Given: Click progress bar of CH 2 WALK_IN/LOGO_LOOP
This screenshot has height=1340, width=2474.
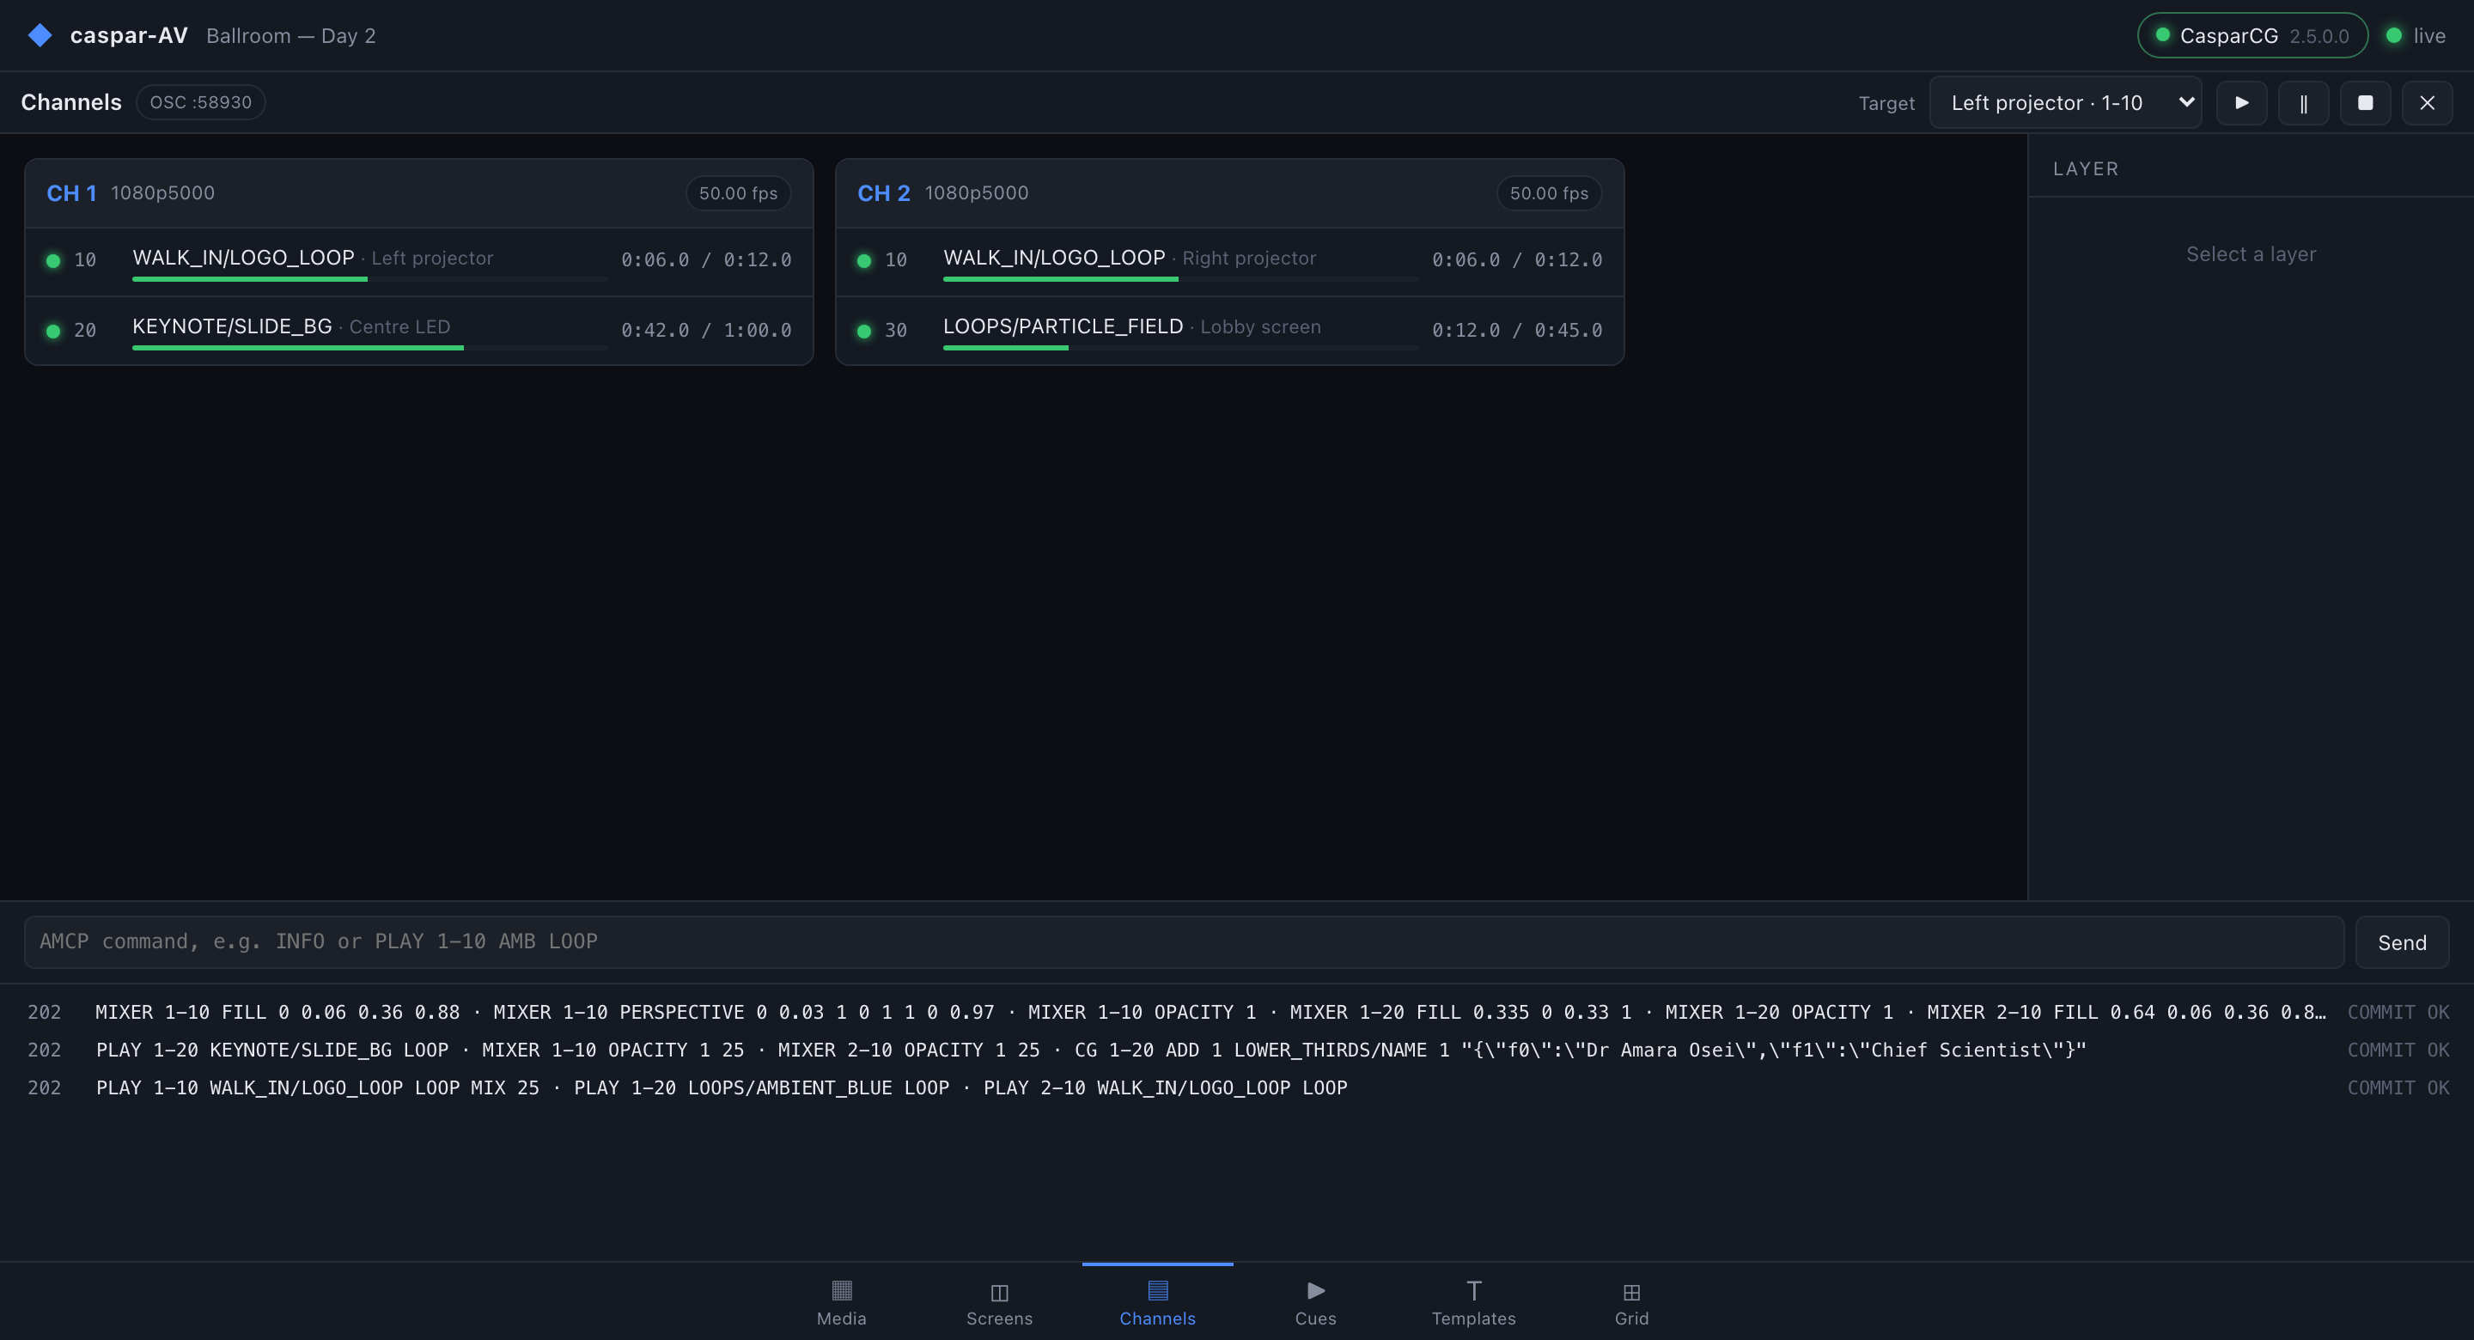Looking at the screenshot, I should pos(1180,278).
